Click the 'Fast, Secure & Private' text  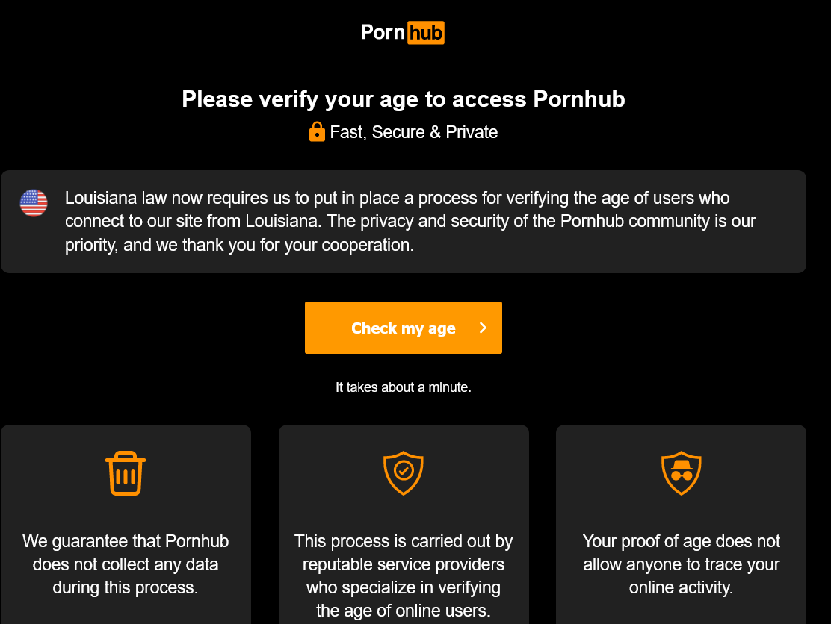coord(414,132)
